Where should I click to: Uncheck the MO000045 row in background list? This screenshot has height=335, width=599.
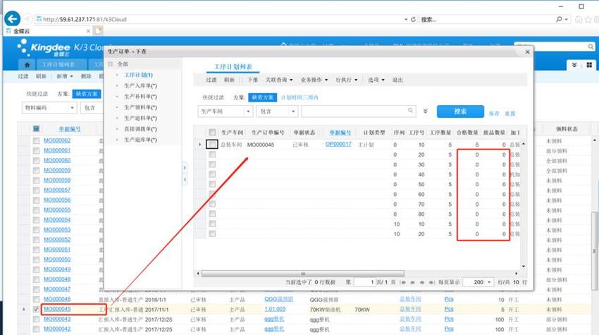coord(36,309)
